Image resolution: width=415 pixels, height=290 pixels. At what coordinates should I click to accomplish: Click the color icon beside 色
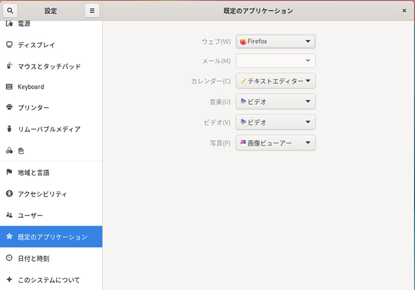9,151
